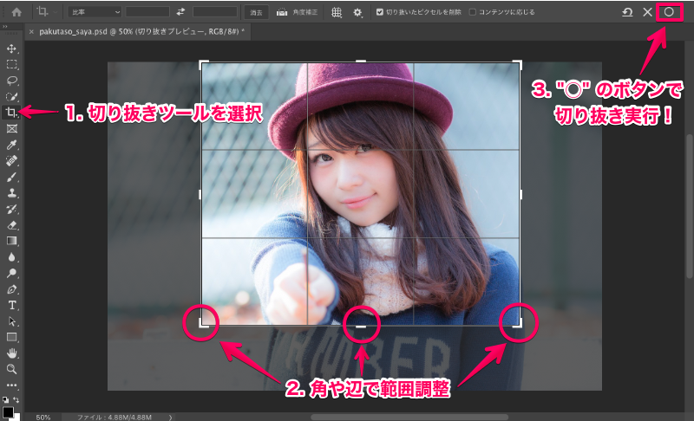Open crop overlay grid options
The image size is (694, 421).
[x=337, y=13]
